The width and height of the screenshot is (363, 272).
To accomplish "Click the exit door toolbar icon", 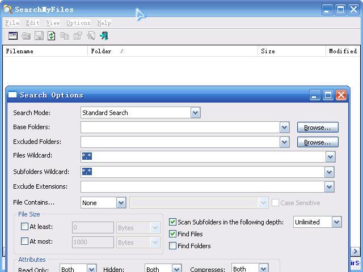I will tap(104, 36).
